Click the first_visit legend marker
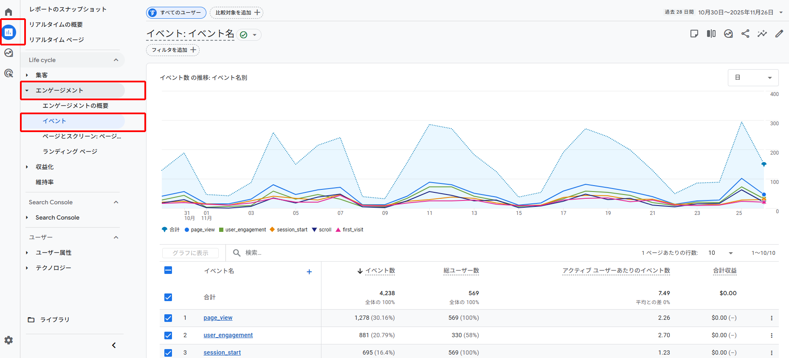 (x=338, y=230)
